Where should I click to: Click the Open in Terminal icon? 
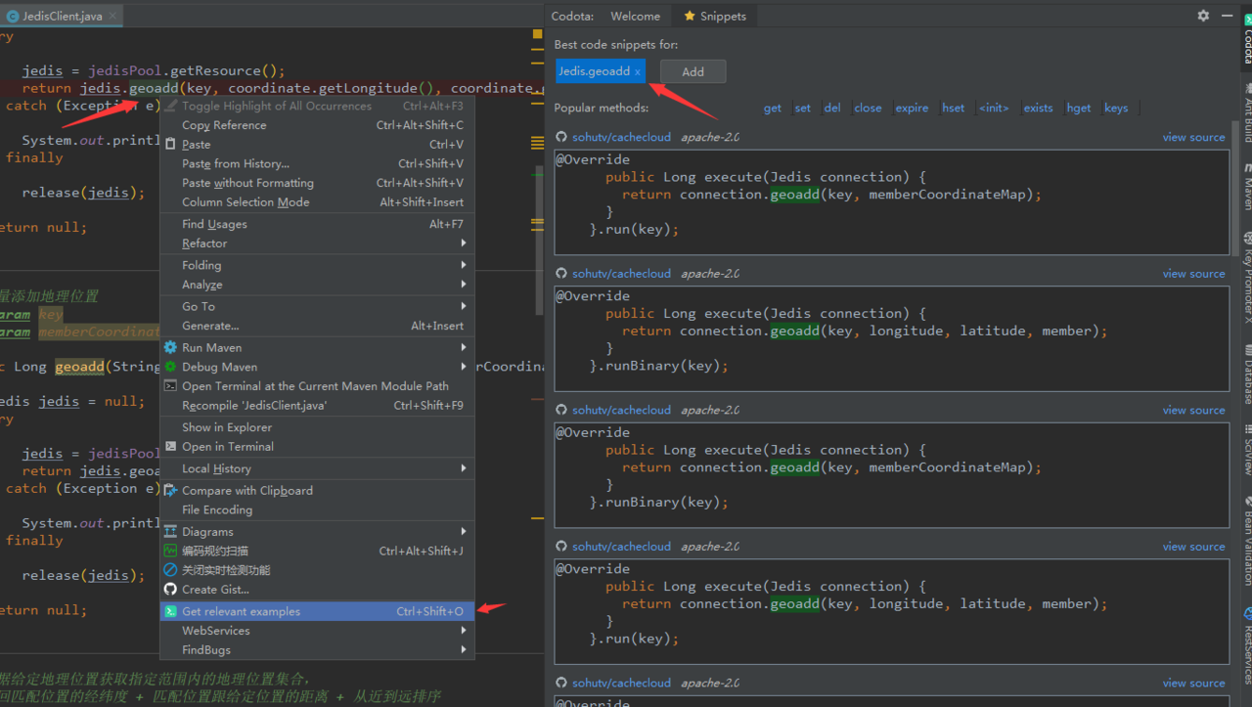pyautogui.click(x=170, y=447)
